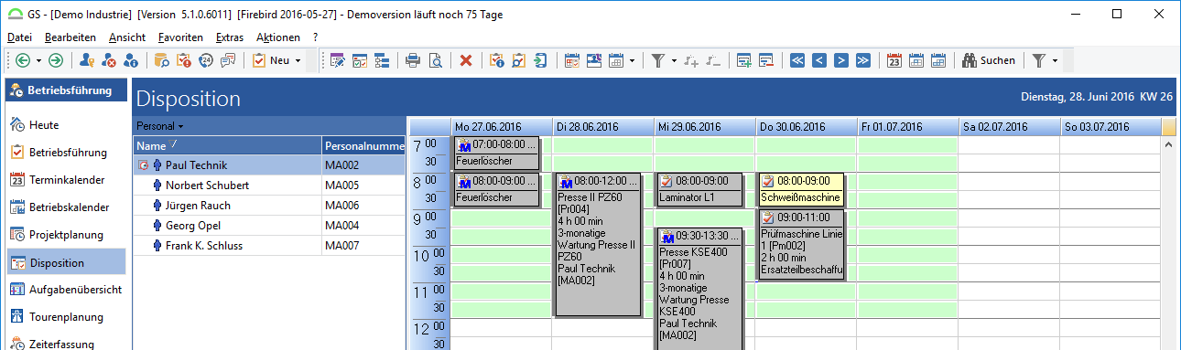Click the Suchen binoculars button
The image size is (1181, 350).
click(x=989, y=60)
